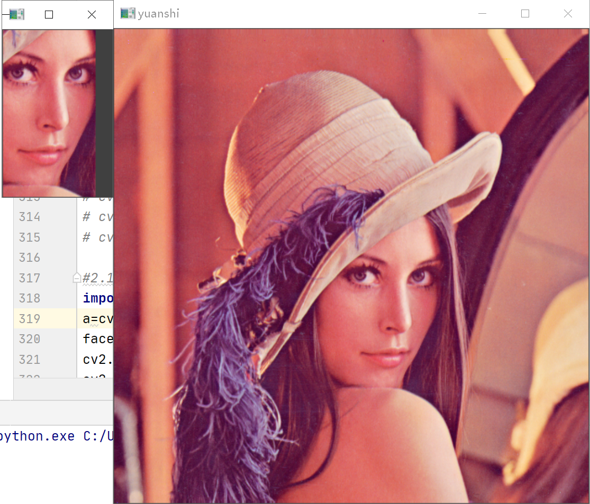Viewport: 590px width, 504px height.
Task: Minimize the yuanshi window
Action: click(482, 14)
